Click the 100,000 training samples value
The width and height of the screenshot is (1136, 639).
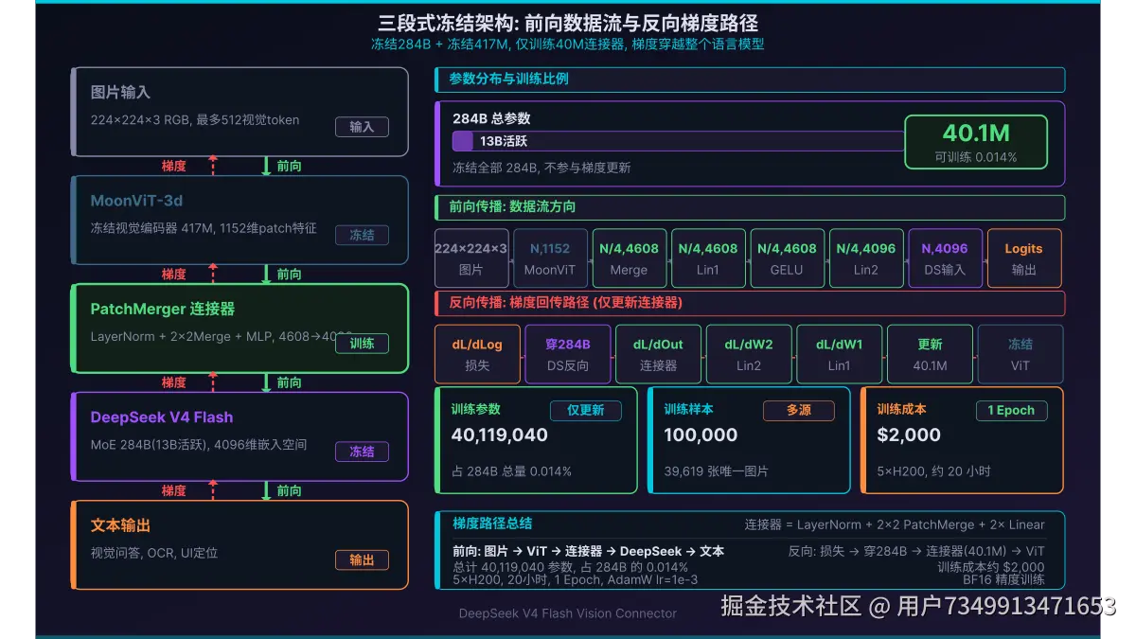click(x=701, y=435)
